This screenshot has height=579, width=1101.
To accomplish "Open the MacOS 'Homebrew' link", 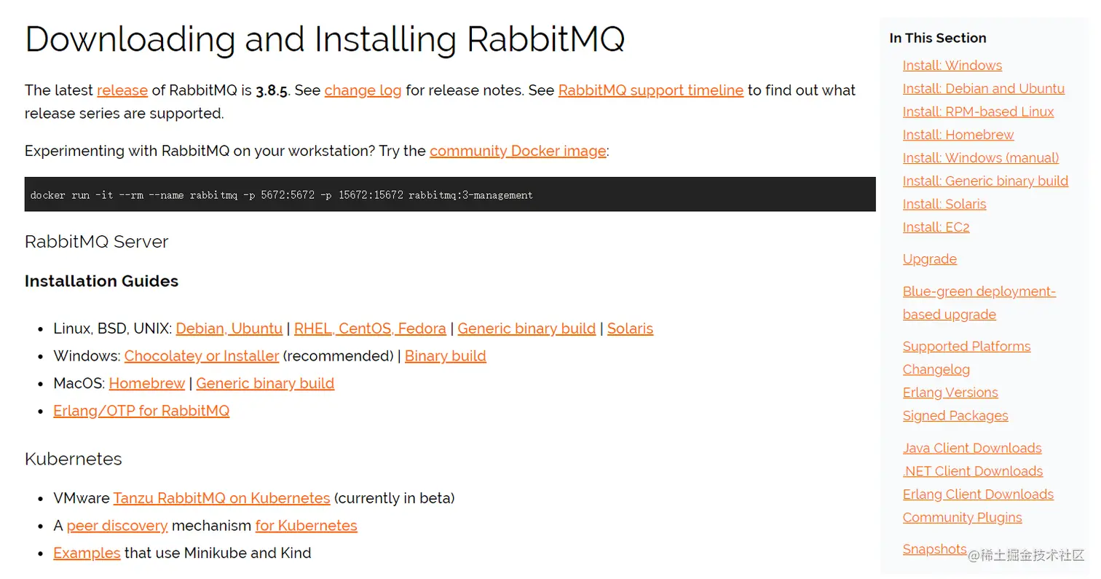I will pos(147,383).
